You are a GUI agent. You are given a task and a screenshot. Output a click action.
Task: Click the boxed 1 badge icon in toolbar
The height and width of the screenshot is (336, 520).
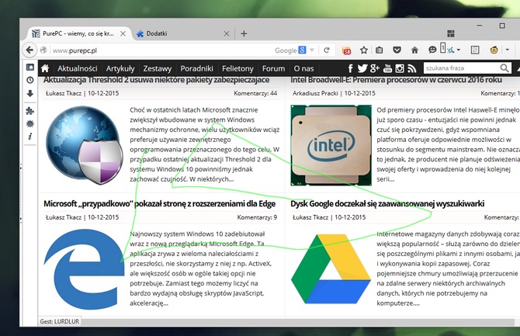442,48
